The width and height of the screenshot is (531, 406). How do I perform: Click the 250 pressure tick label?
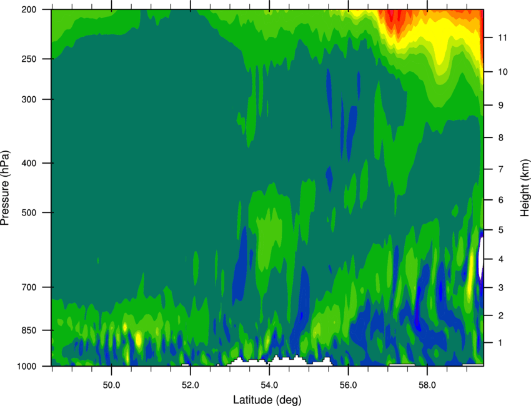(29, 59)
